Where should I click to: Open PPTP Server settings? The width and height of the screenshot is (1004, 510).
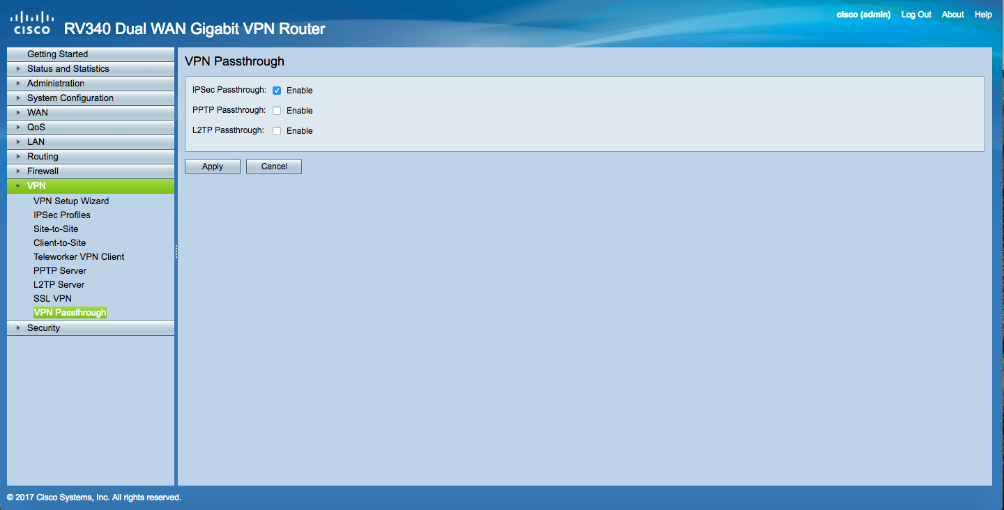tap(60, 271)
